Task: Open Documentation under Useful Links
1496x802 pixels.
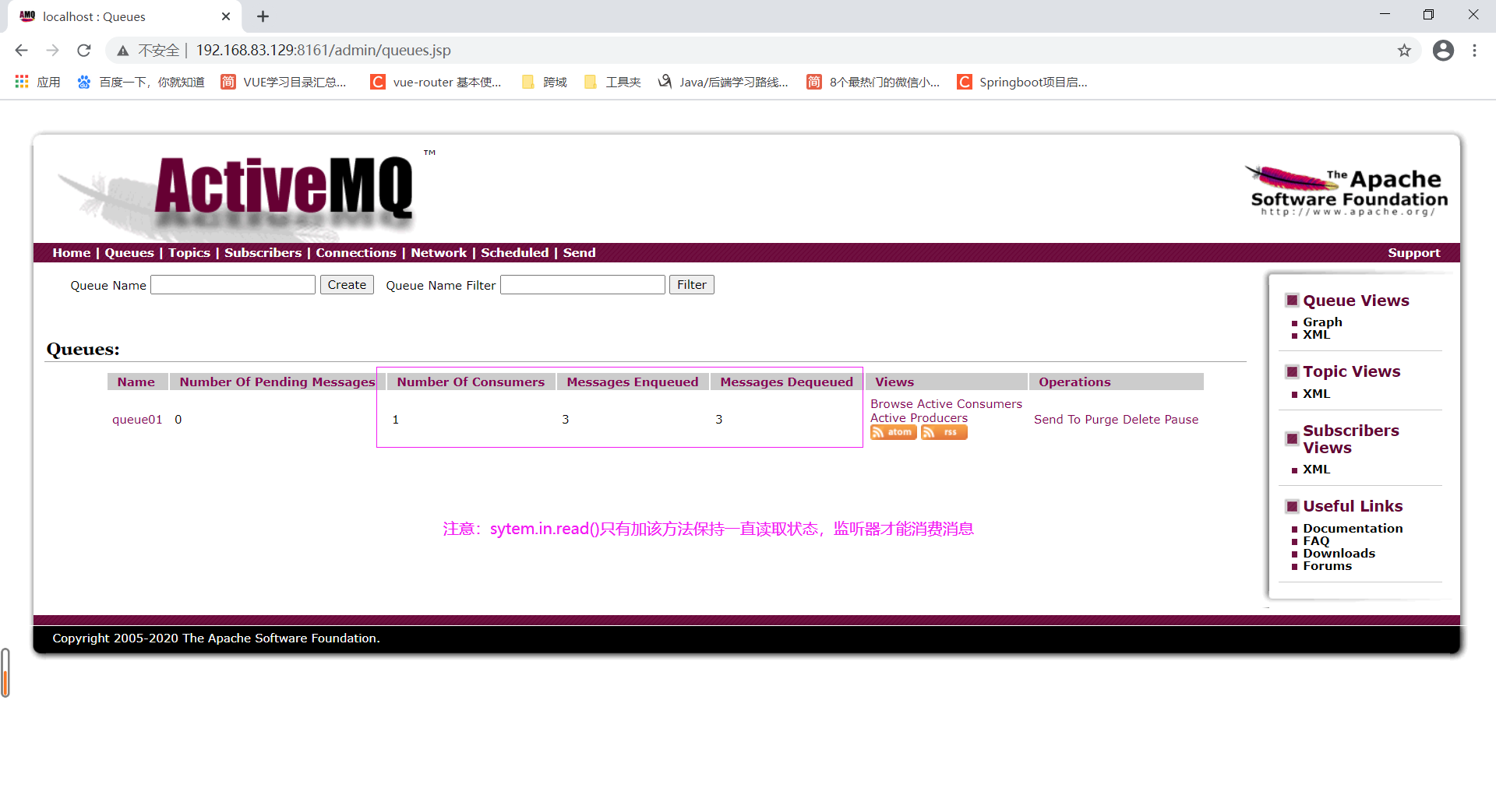Action: point(1353,529)
